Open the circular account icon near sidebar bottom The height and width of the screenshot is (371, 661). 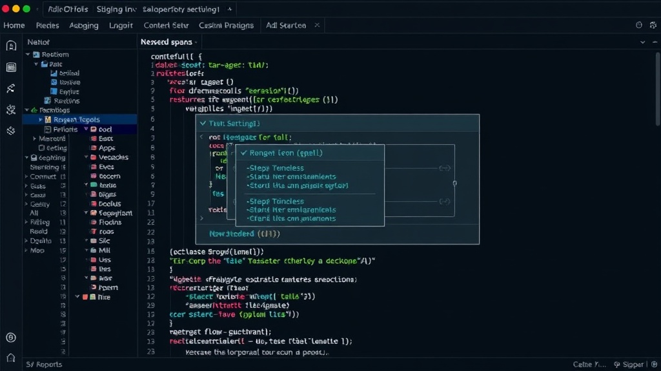pos(11,338)
